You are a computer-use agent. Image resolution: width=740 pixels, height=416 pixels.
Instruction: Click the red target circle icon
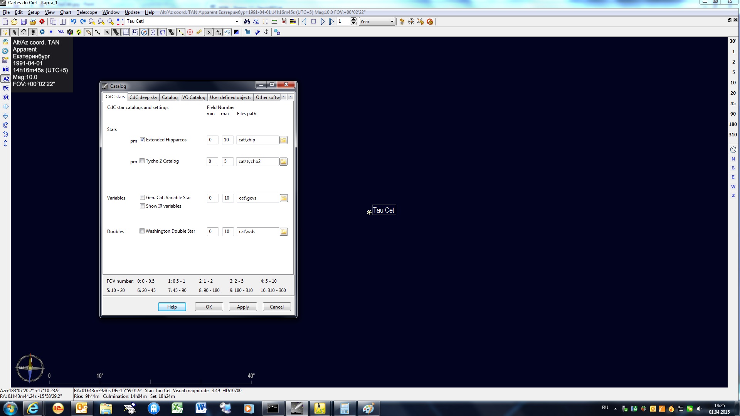[190, 32]
